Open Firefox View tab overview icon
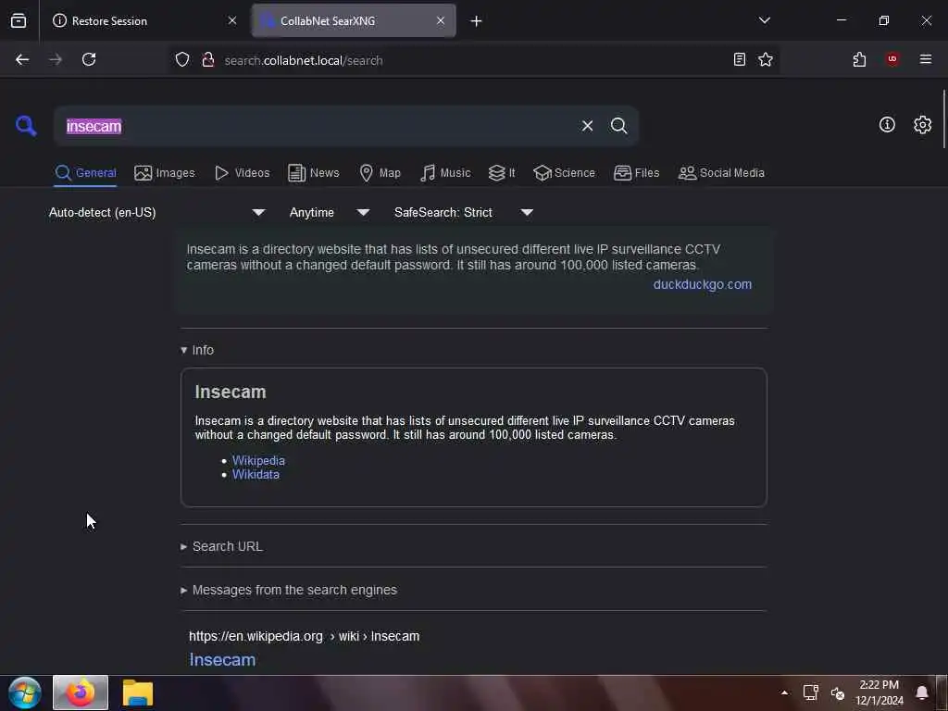Screen dimensions: 948x711 (x=19, y=20)
